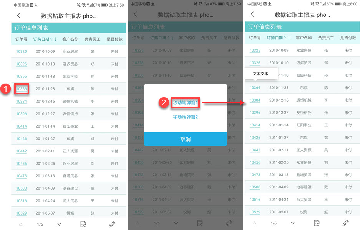Open order link 10500 in the right screen
This screenshot has height=231, width=360.
(x=255, y=187)
